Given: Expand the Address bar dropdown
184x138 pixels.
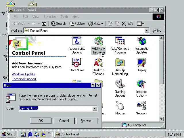Looking at the screenshot, I should click(147, 31).
